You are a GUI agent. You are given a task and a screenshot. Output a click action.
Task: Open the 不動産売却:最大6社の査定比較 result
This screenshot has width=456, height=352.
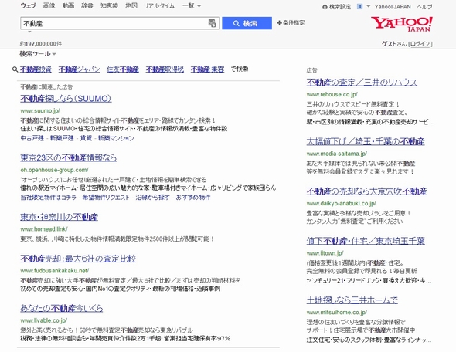click(78, 259)
